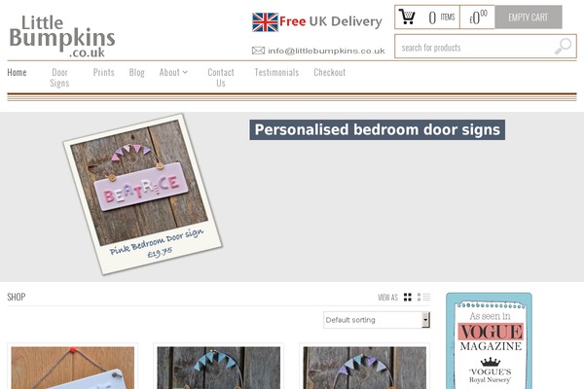Click the search magnifier icon
Screen dimensions: 584x389
(563, 47)
